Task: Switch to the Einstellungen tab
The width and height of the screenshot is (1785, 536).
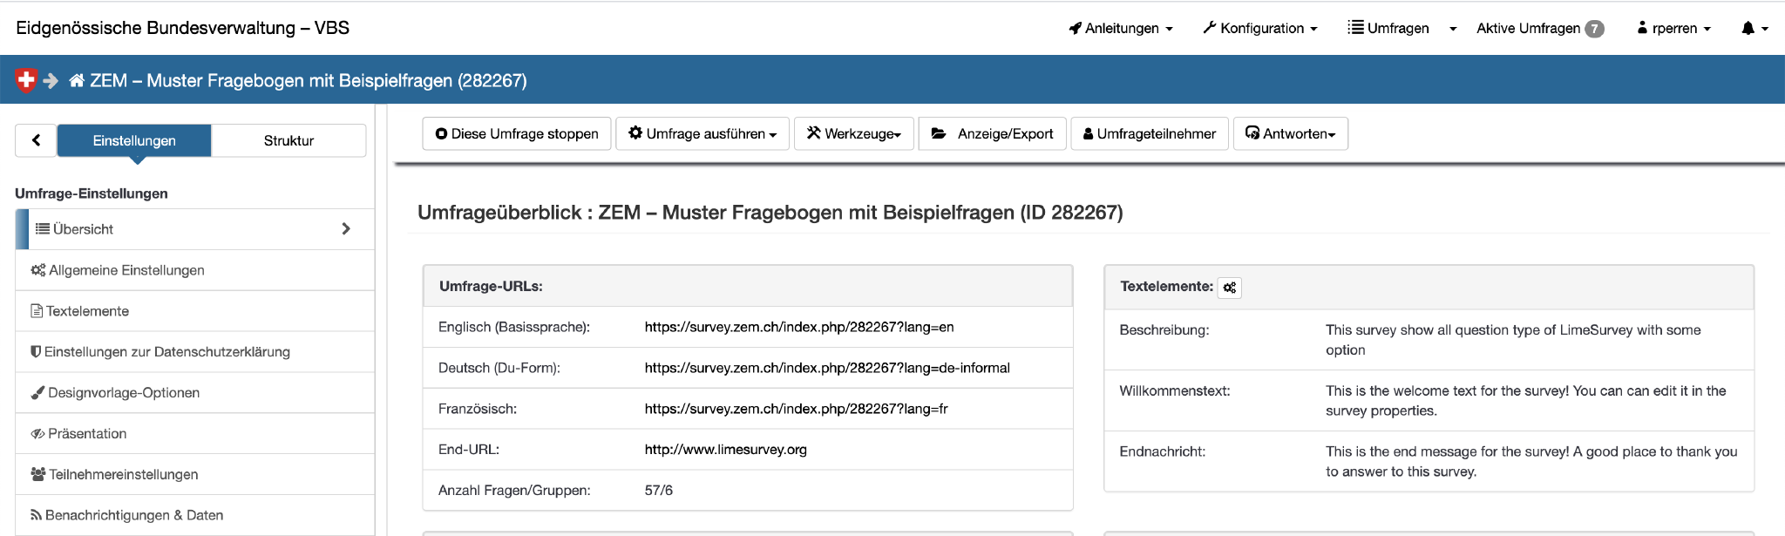Action: tap(134, 140)
